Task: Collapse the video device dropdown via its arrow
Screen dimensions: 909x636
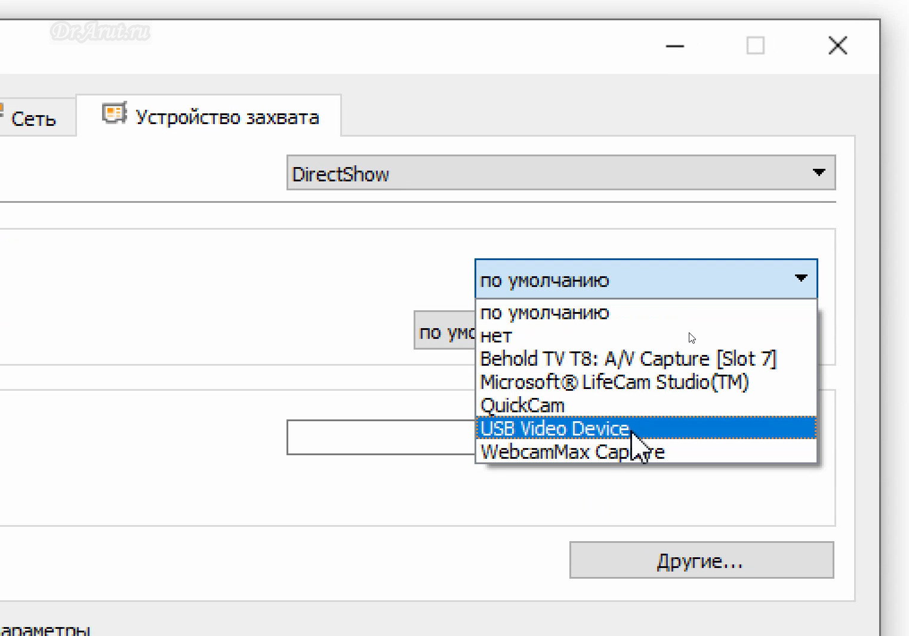Action: click(x=800, y=279)
